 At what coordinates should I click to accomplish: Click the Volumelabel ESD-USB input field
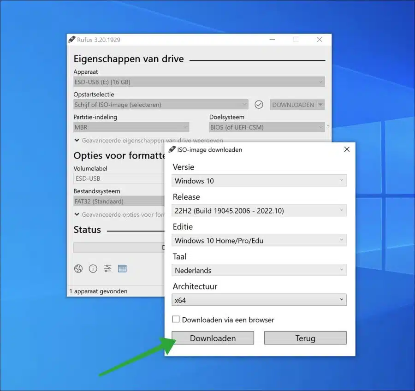tap(119, 178)
